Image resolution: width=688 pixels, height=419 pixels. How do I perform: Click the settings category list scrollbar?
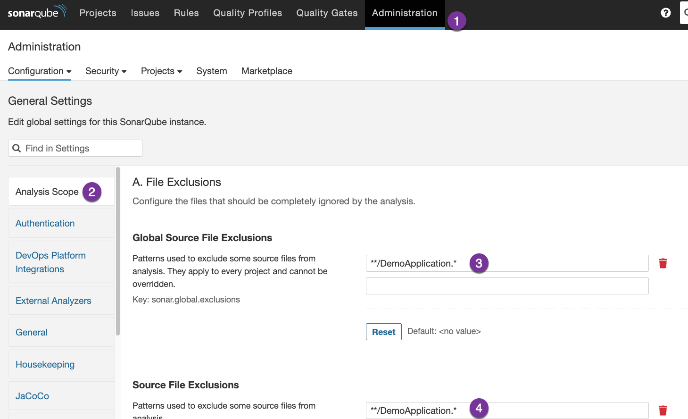coord(118,251)
